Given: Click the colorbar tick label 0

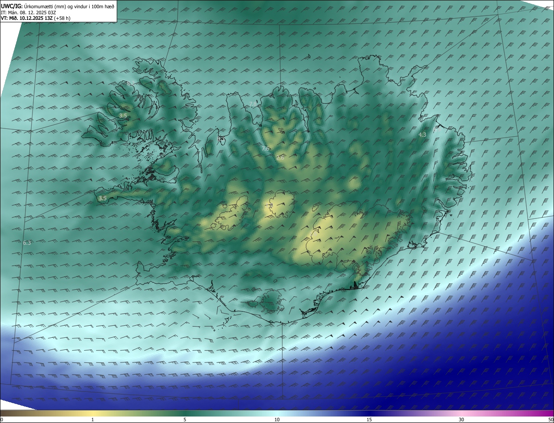Looking at the screenshot, I should tap(1, 420).
